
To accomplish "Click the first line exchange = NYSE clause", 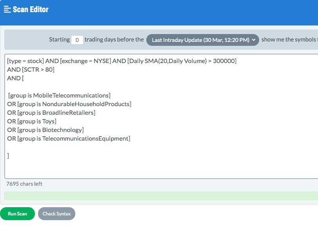I will coord(85,61).
